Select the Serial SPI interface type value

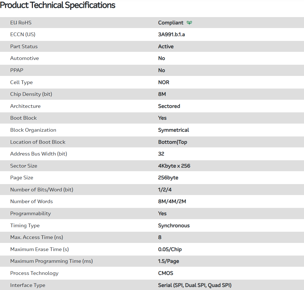pos(195,285)
